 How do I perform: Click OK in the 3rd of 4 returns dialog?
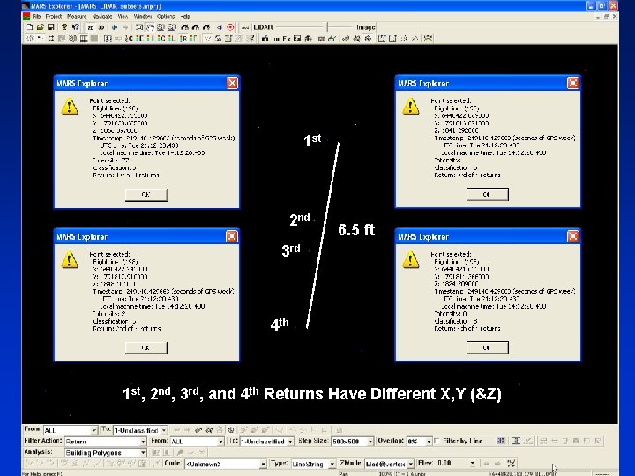pos(487,194)
